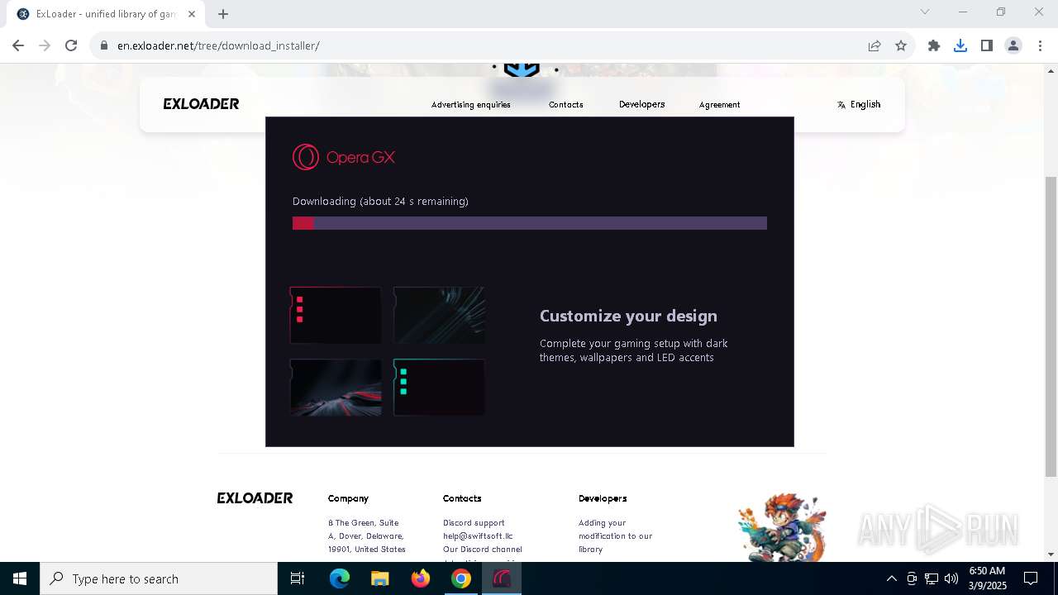Screen dimensions: 1058x595
Task: Open the Agreement header menu item
Action: pos(719,105)
